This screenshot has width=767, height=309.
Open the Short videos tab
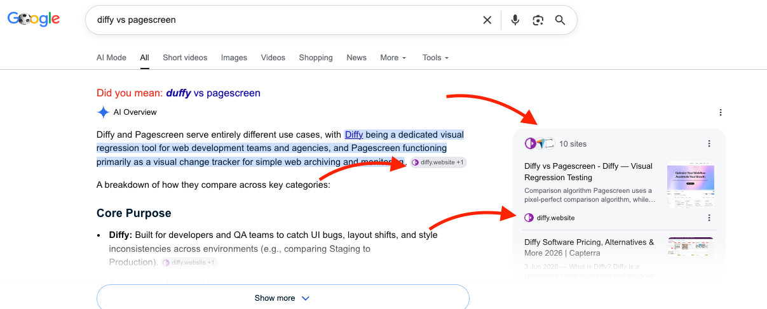click(185, 58)
